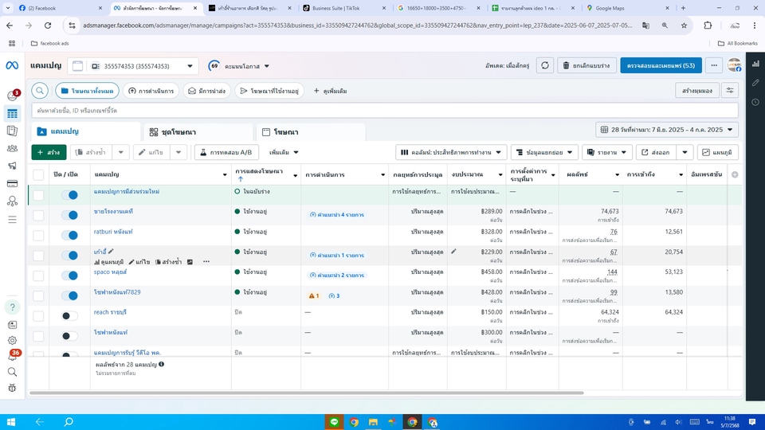This screenshot has height=430, width=765.
Task: Toggle off the ขายโรงงานเดที campaign switch
Action: pos(70,215)
